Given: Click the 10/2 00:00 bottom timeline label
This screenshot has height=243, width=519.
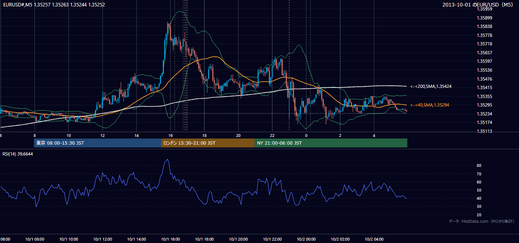Looking at the screenshot, I should [306, 239].
